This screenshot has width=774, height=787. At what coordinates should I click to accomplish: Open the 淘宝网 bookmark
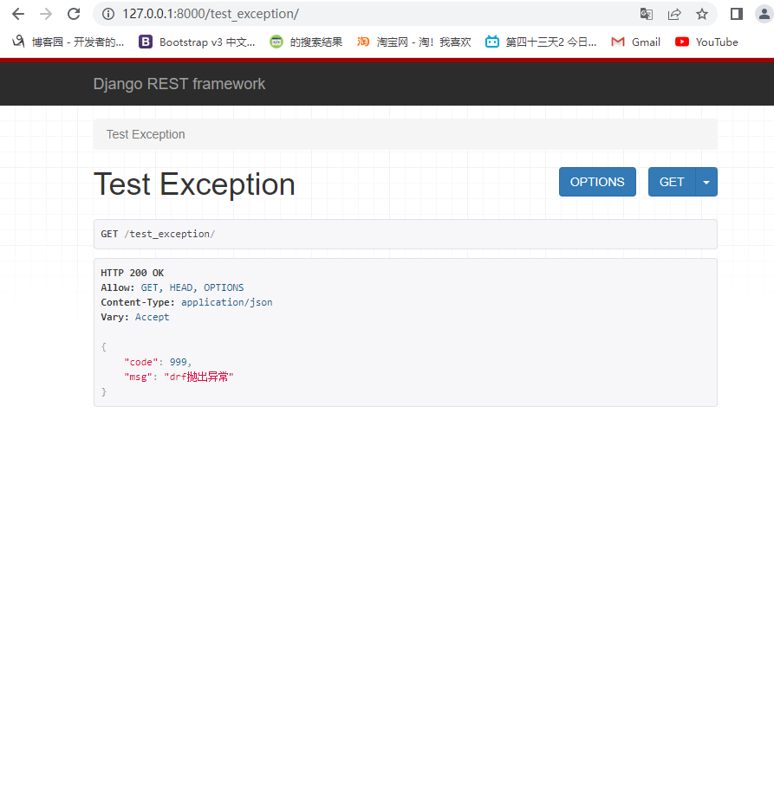coord(413,42)
